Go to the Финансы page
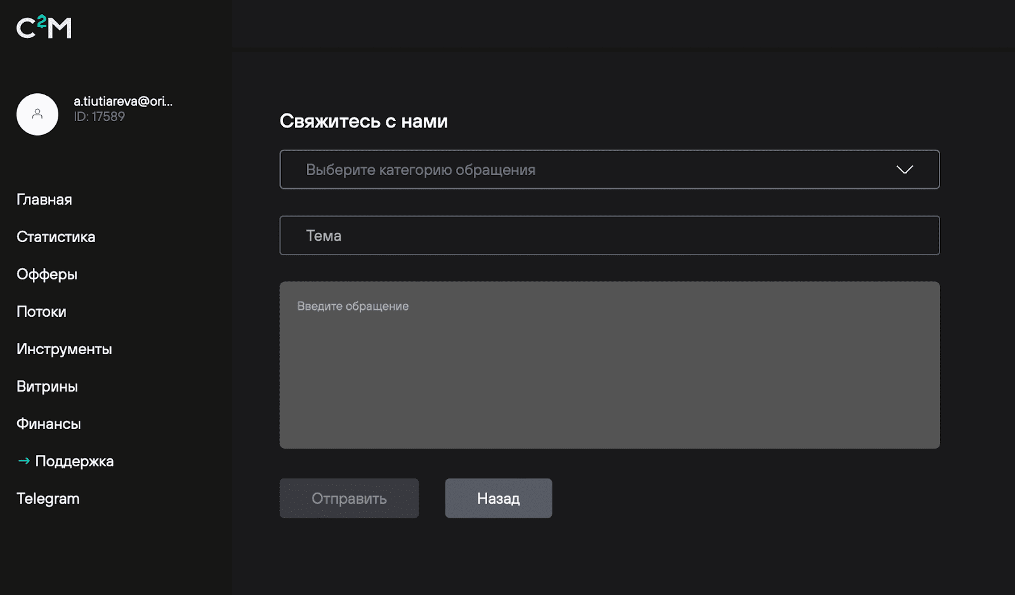This screenshot has height=595, width=1015. pos(48,423)
